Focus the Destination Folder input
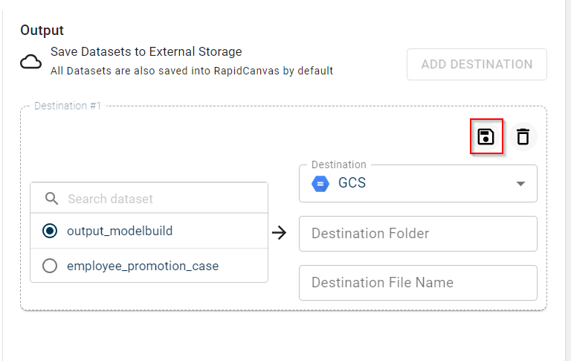 point(418,234)
